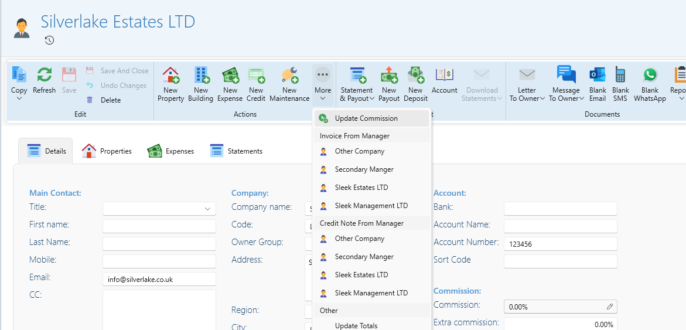Create a New Building

click(200, 84)
